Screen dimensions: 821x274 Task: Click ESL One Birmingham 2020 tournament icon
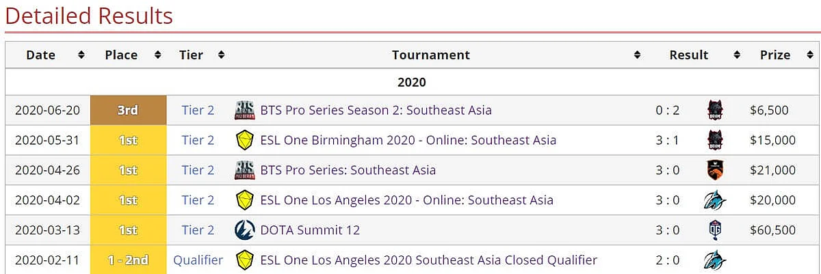[244, 140]
